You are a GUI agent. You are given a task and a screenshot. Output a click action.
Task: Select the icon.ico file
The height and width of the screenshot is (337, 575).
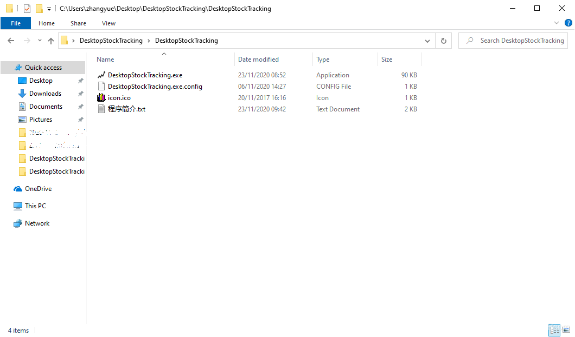tap(119, 97)
